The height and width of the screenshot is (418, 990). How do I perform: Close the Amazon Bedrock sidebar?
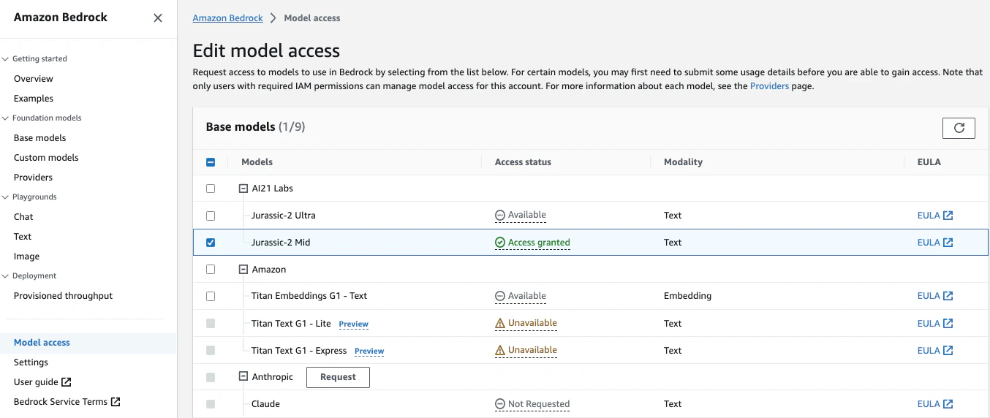coord(158,18)
